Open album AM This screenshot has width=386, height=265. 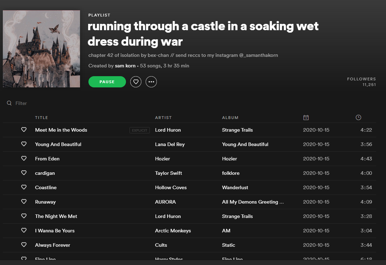tap(226, 231)
